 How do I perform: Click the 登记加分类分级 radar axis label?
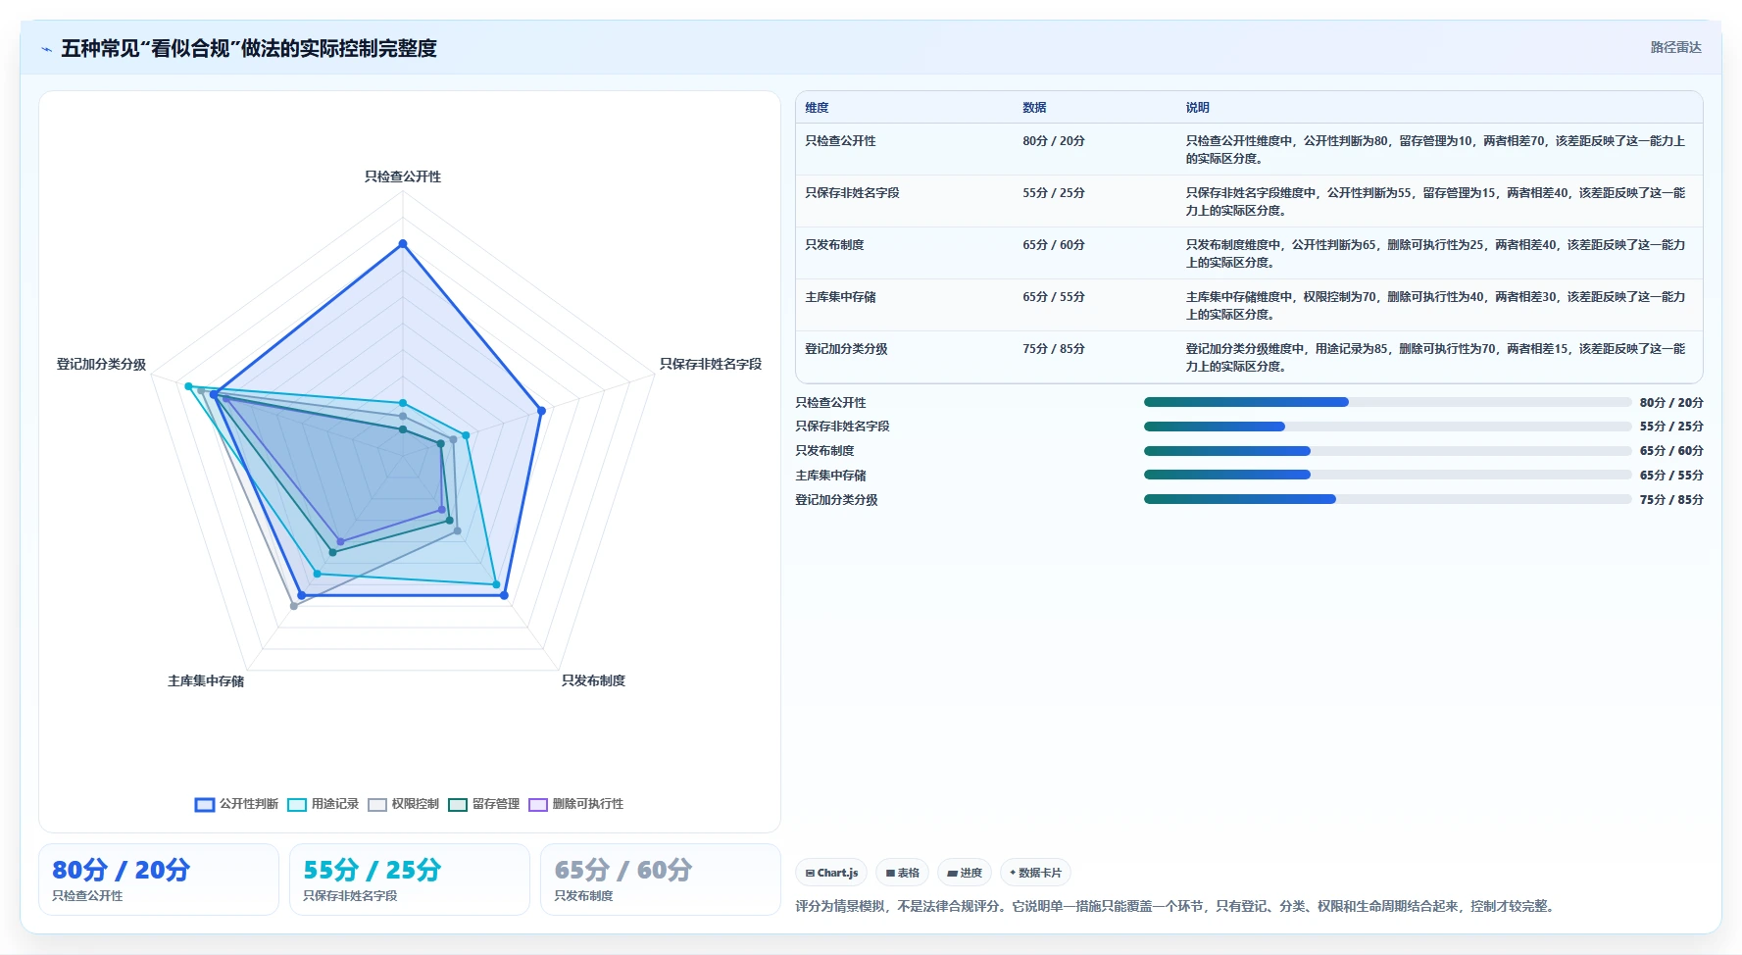point(101,364)
